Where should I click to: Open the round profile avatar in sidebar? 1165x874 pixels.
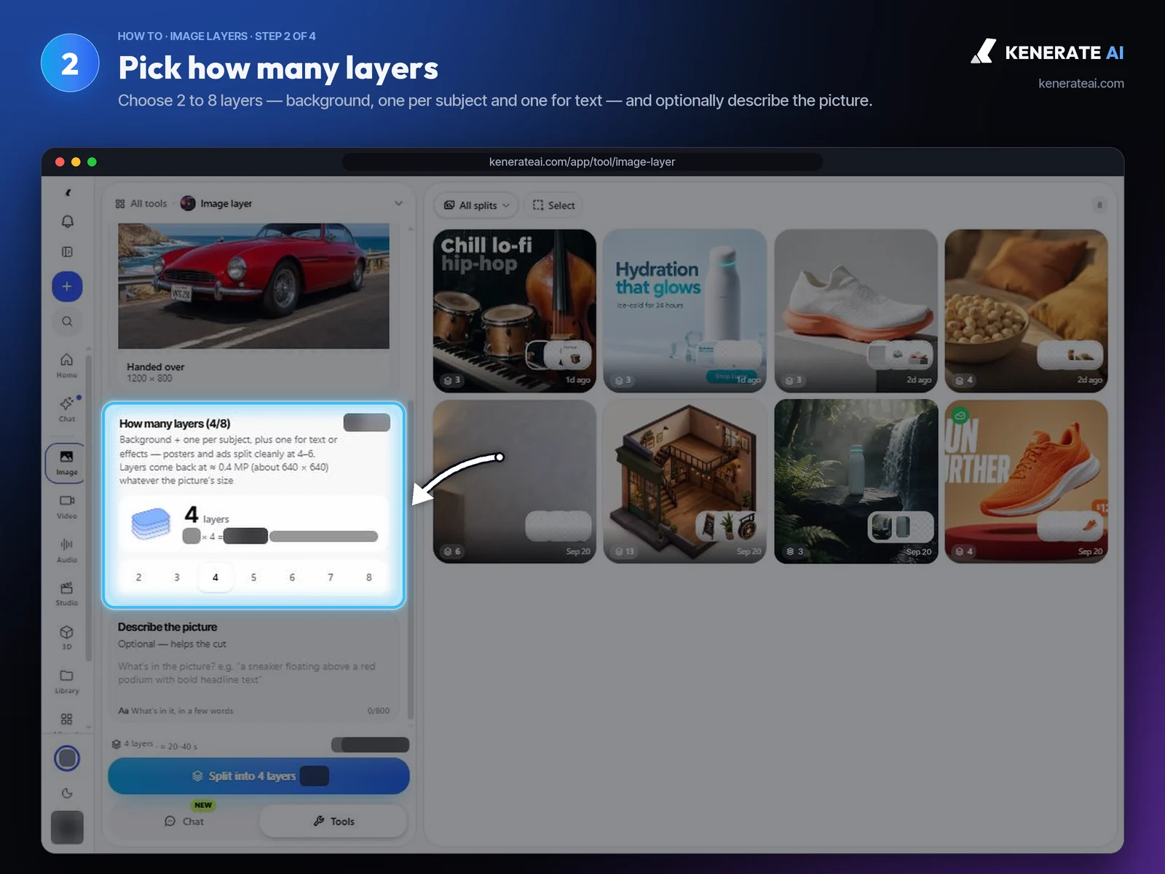tap(67, 758)
